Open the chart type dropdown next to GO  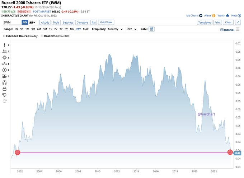tap(33, 22)
